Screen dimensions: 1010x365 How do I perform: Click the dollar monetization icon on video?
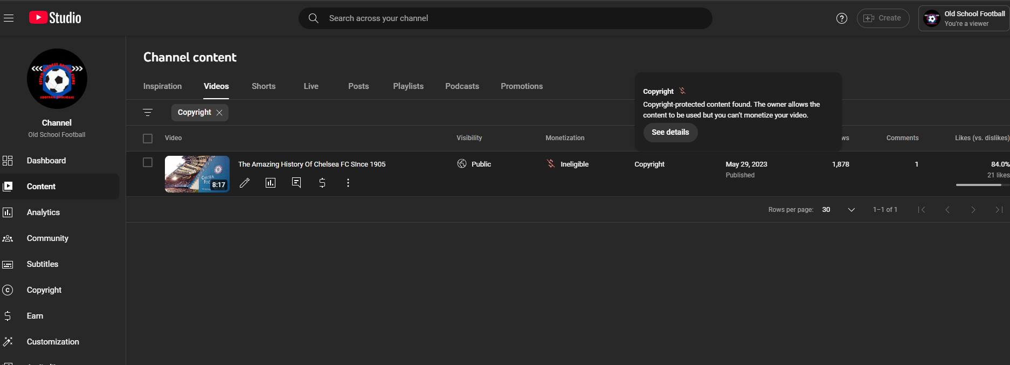[x=322, y=183]
